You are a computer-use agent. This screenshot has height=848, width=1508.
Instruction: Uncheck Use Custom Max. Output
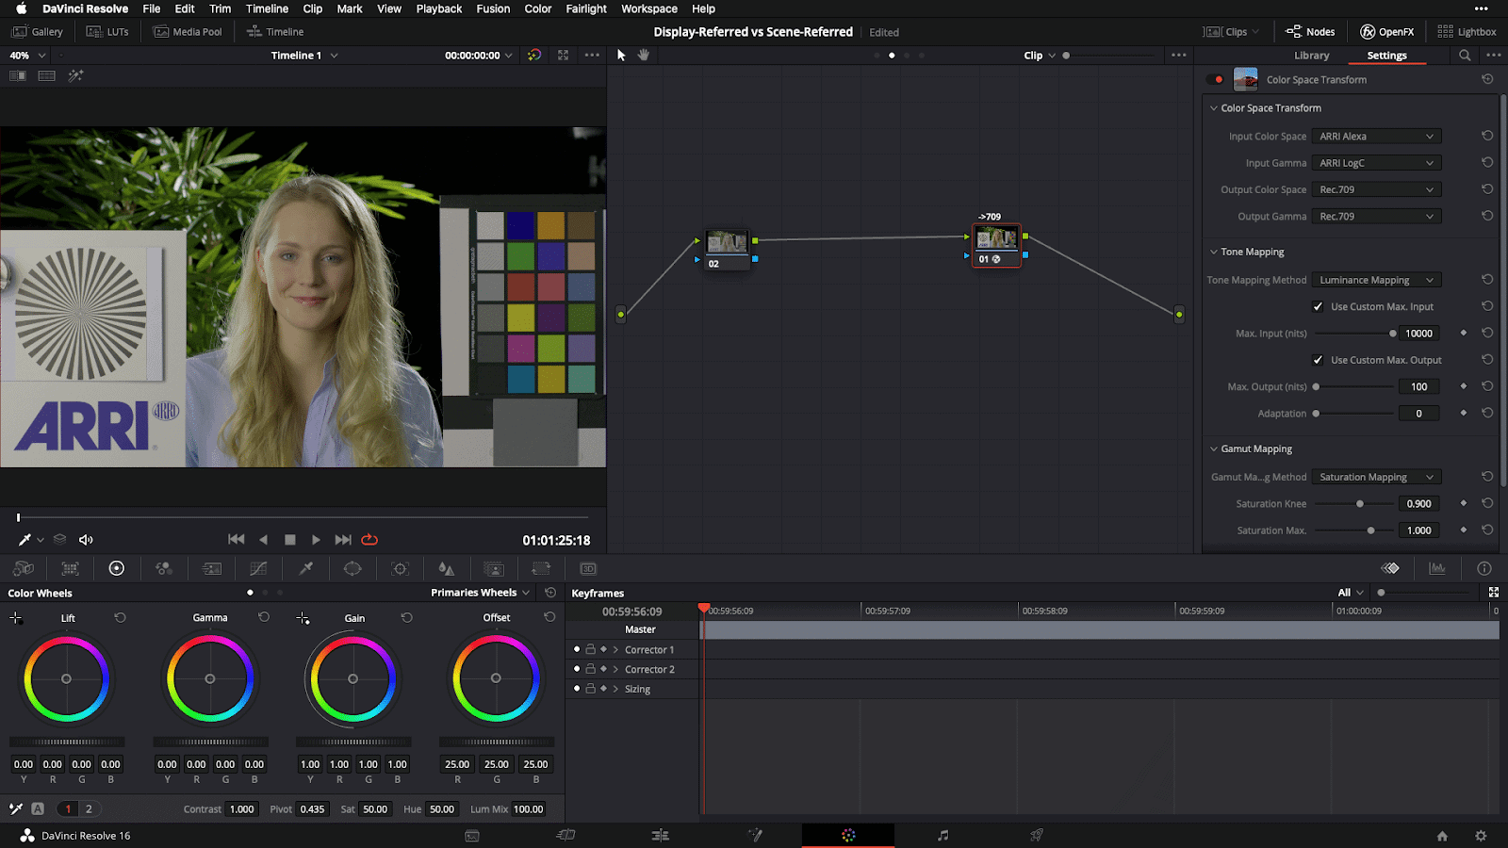pyautogui.click(x=1318, y=360)
